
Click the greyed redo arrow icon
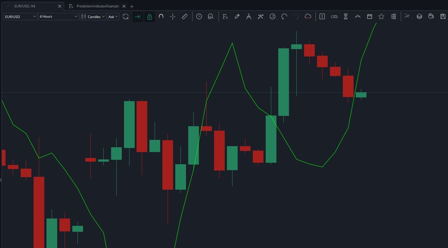coord(296,17)
